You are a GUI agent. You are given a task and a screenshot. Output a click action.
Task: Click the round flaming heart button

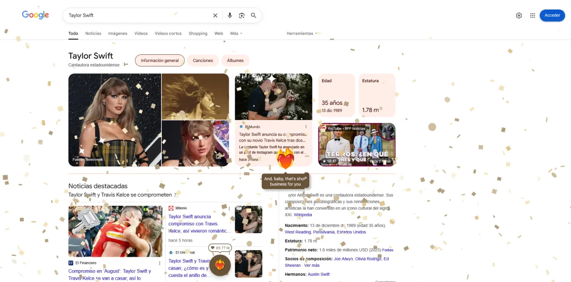220,265
